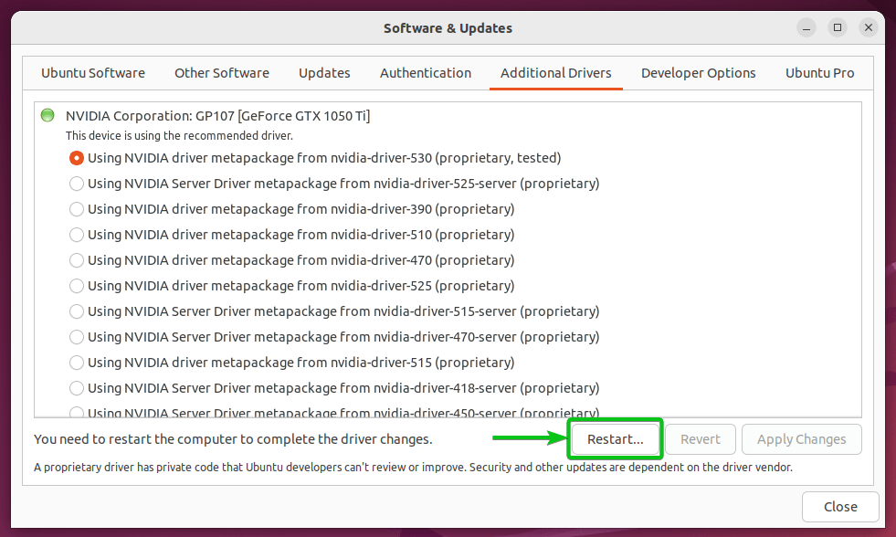Select nvidia-driver-515-server driver option

(77, 311)
